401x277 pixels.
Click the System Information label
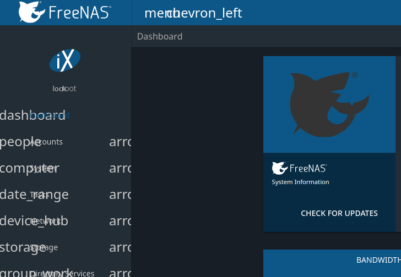coord(300,182)
